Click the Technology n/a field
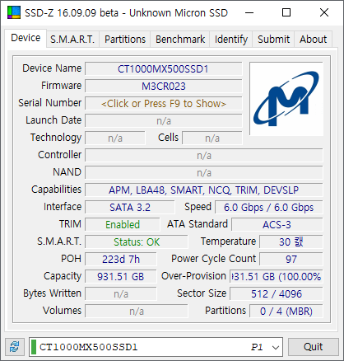Screen dimensions: 344x361 click(x=115, y=138)
